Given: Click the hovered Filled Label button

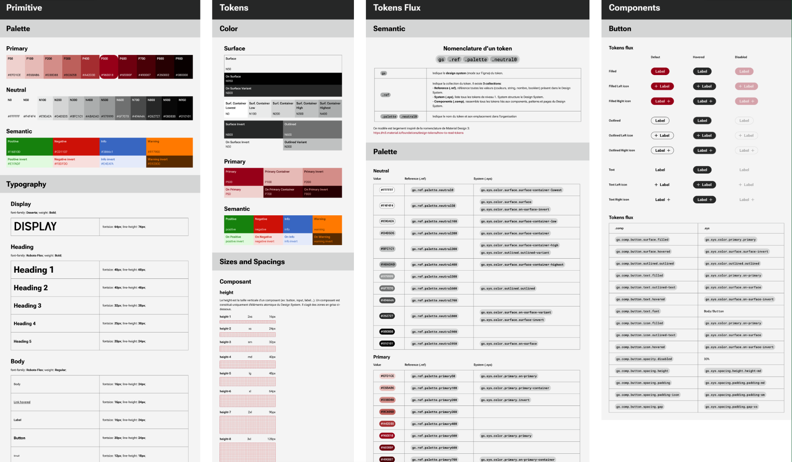Looking at the screenshot, I should pos(702,71).
